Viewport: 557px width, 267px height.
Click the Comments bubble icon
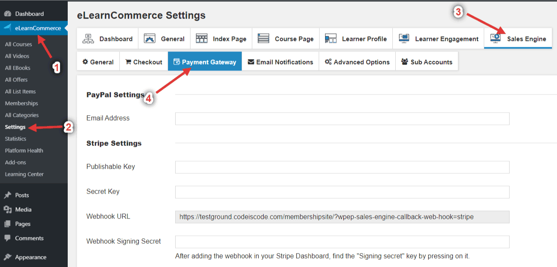[x=8, y=238]
